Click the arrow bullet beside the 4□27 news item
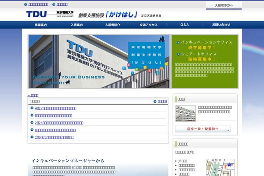This screenshot has width=264, height=176. point(32,108)
